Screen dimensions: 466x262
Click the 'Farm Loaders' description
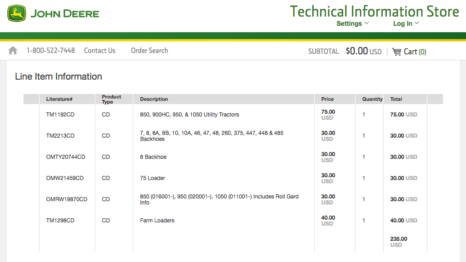pos(157,221)
